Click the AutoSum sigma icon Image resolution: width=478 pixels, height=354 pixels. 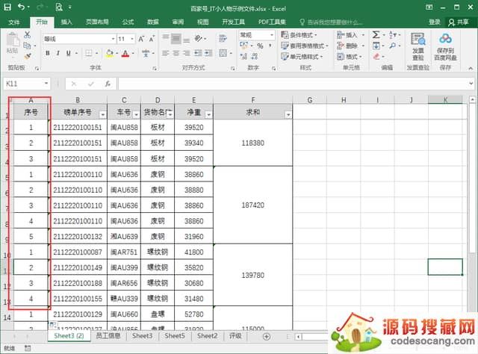pyautogui.click(x=376, y=34)
